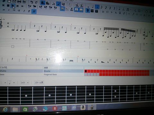Click the dead note X effect icon
This screenshot has height=115, width=154.
click(103, 11)
